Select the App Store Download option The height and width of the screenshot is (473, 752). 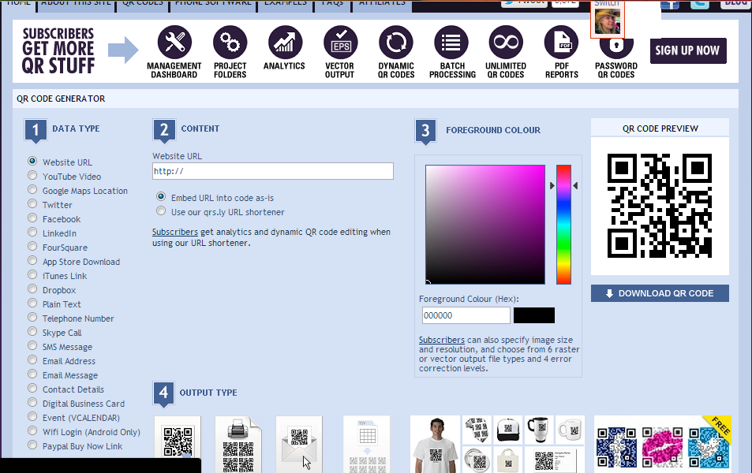(x=32, y=260)
